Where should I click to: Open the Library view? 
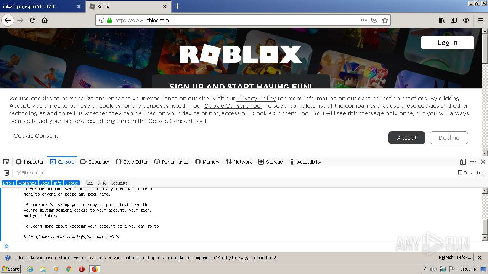pyautogui.click(x=441, y=20)
